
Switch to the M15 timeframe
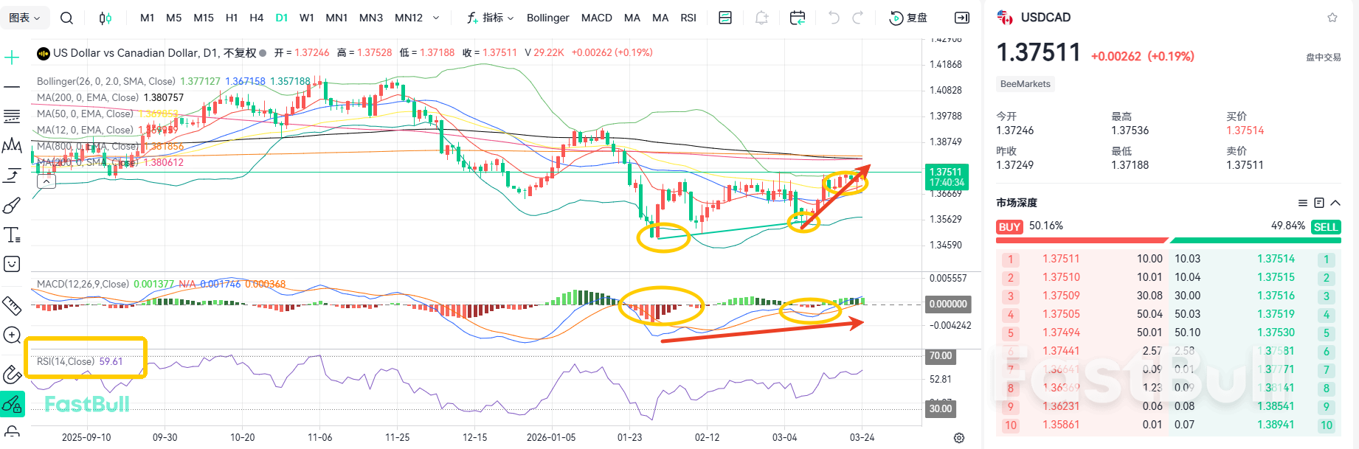pyautogui.click(x=204, y=18)
